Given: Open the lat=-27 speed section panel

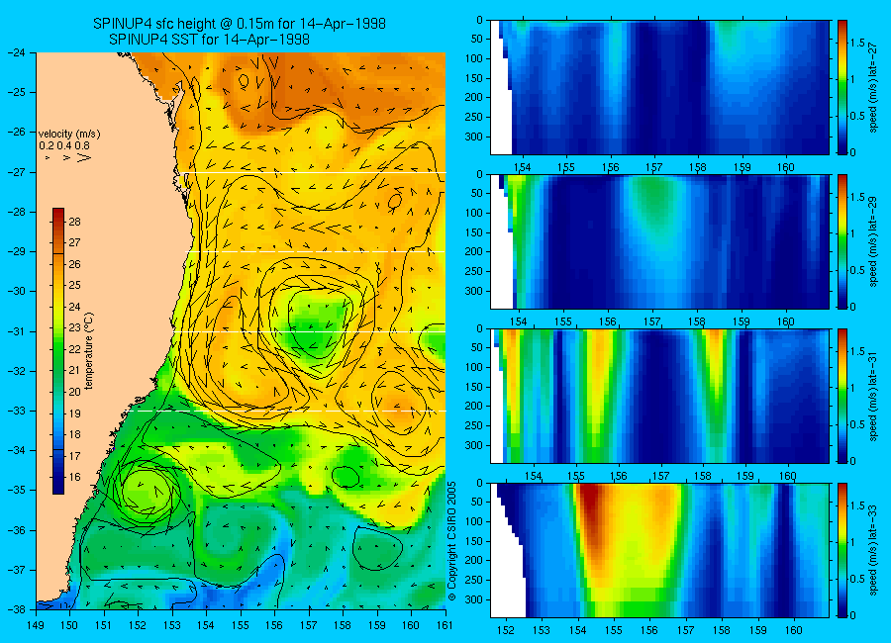Looking at the screenshot, I should 659,87.
